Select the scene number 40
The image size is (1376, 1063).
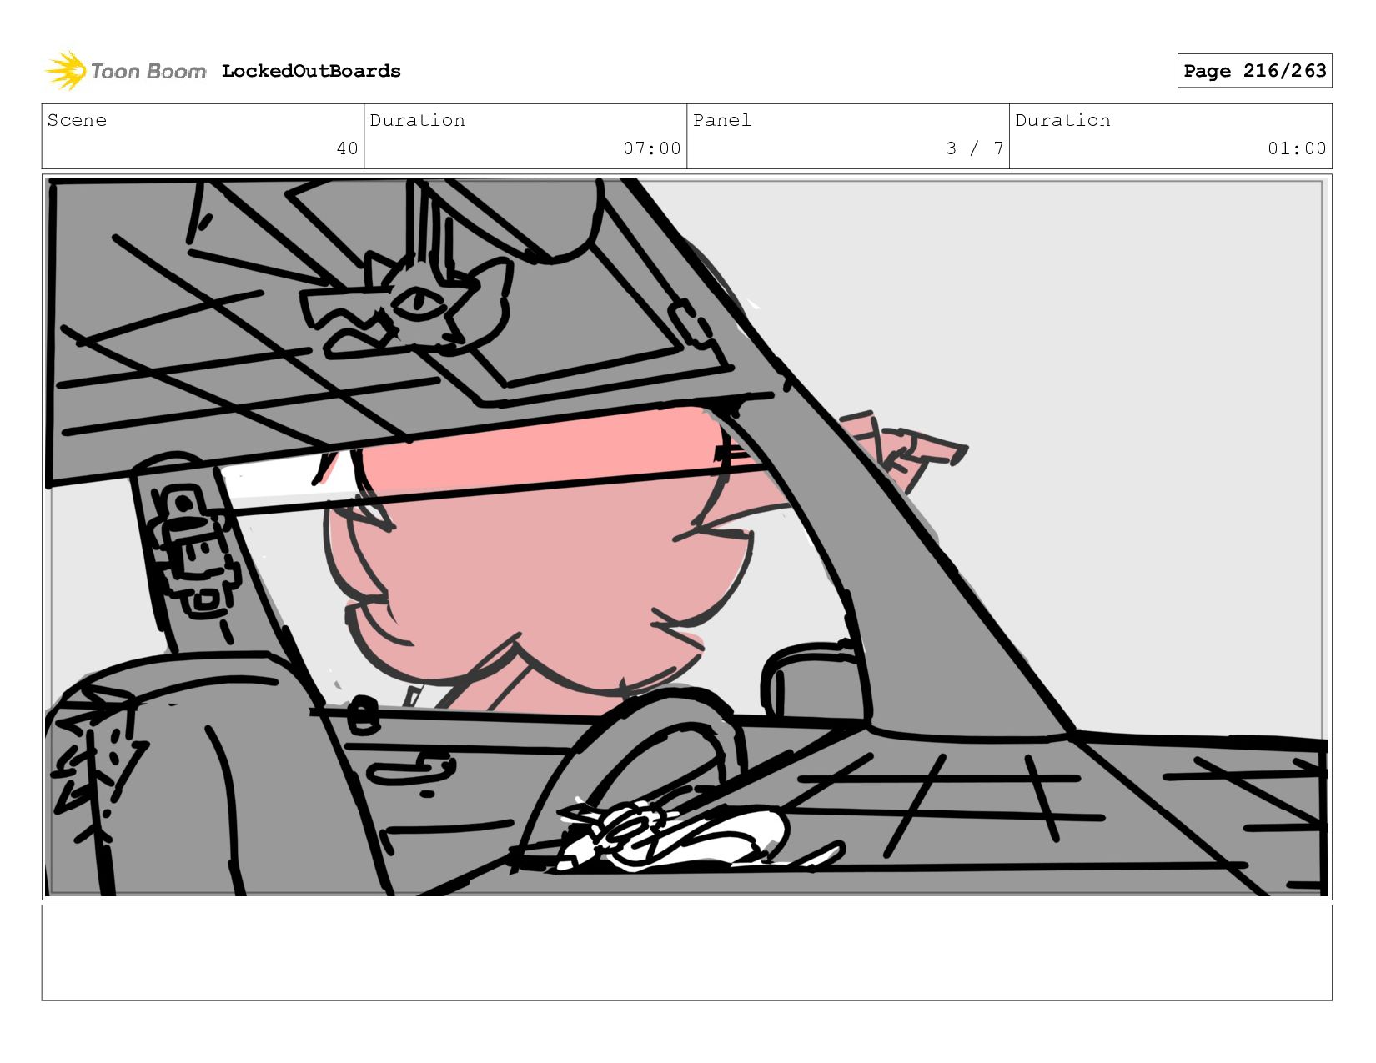[347, 148]
